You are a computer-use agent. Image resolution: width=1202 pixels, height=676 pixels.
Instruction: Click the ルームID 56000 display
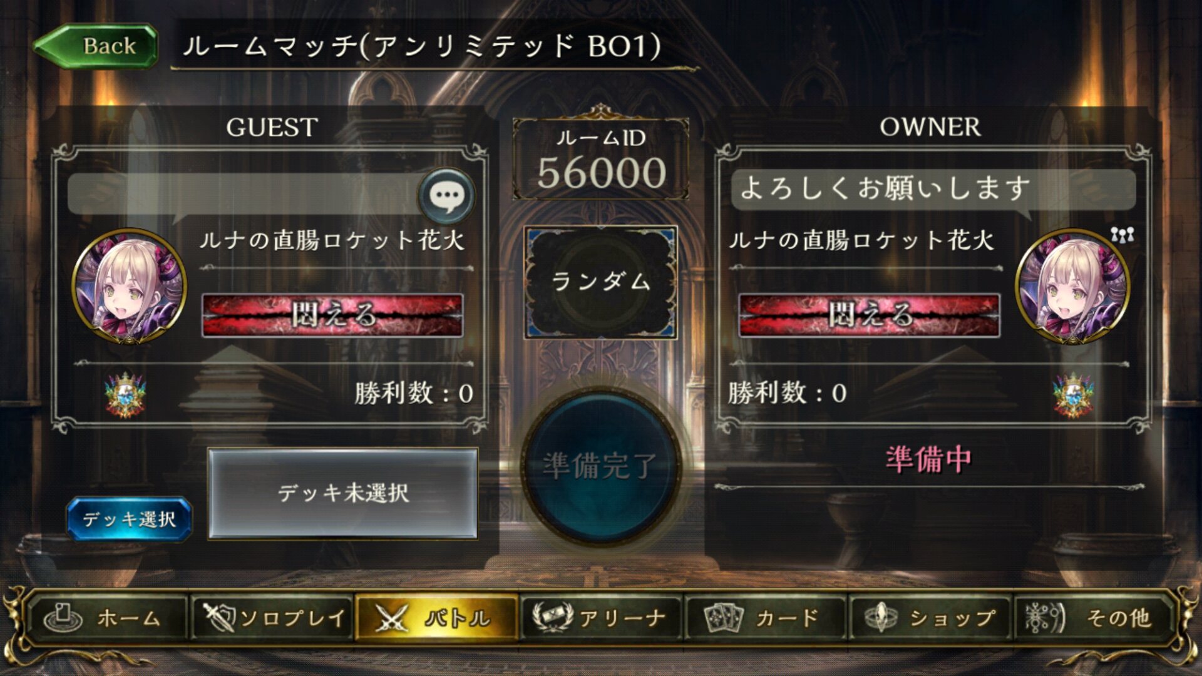click(x=601, y=160)
